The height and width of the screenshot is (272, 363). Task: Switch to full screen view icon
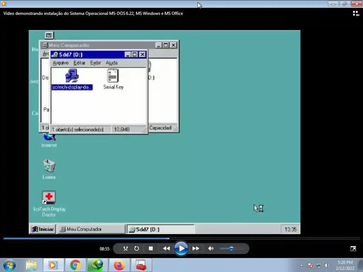[x=353, y=249]
